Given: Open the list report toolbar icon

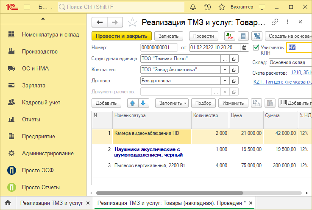Looking at the screenshot, I should (243, 36).
